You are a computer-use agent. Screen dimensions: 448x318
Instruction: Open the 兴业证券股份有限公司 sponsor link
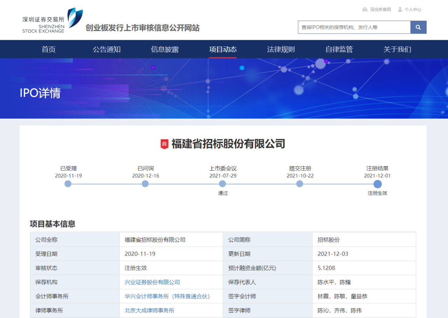point(152,282)
